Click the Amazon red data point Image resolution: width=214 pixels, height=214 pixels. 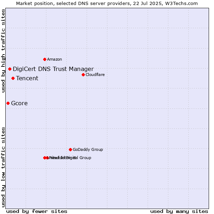[45, 59]
